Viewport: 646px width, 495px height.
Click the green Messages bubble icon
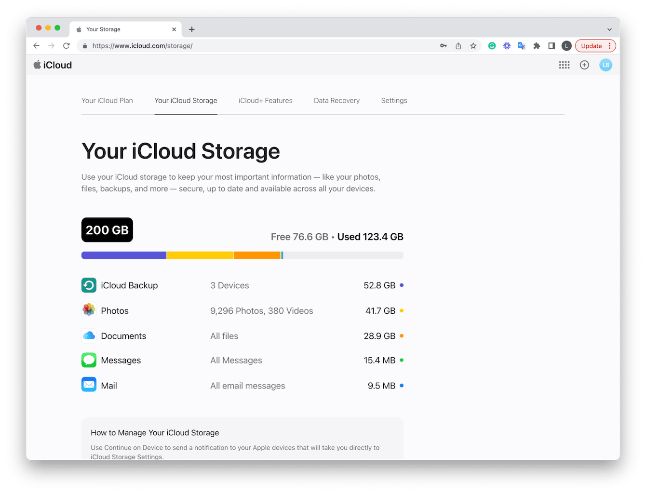coord(89,360)
